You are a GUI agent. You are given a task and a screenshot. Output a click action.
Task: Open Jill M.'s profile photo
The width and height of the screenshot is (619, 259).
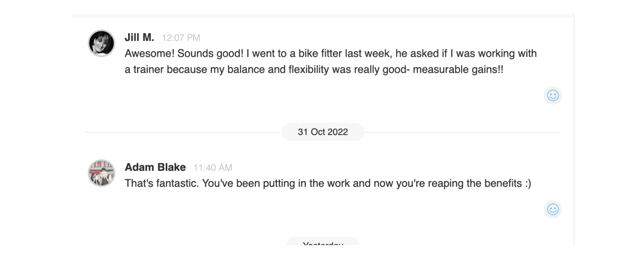click(102, 43)
